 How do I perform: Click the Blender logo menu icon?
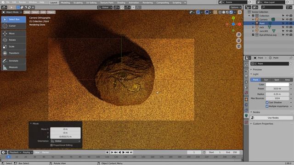(x=3, y=2)
